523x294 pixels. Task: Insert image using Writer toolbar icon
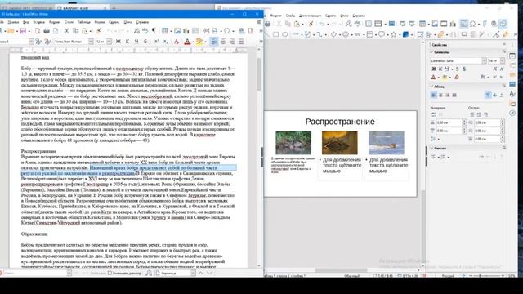pyautogui.click(x=177, y=31)
